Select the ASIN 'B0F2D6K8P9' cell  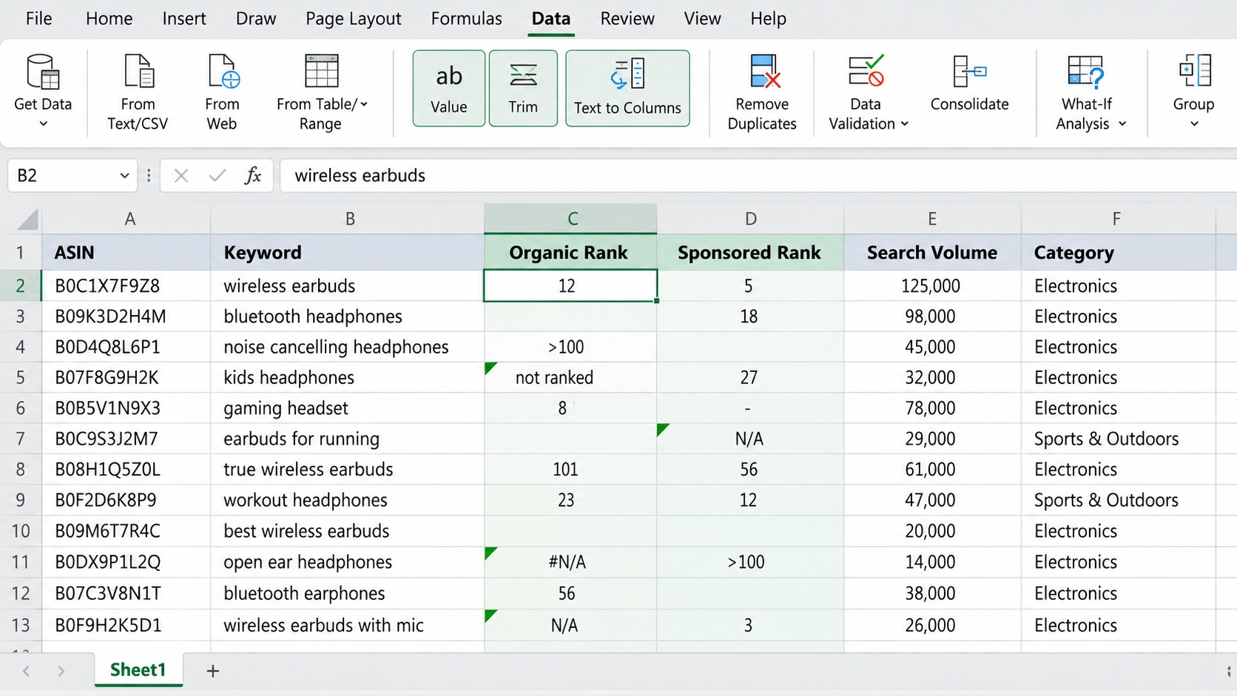point(127,500)
